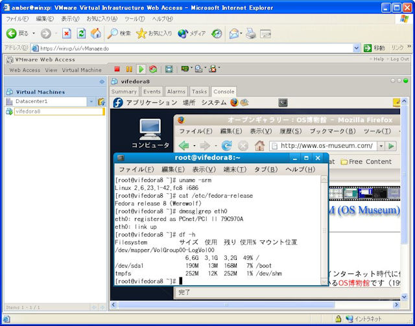Open the ツール(T) menu in Internet Explorer
415x326 pixels.
pos(135,19)
